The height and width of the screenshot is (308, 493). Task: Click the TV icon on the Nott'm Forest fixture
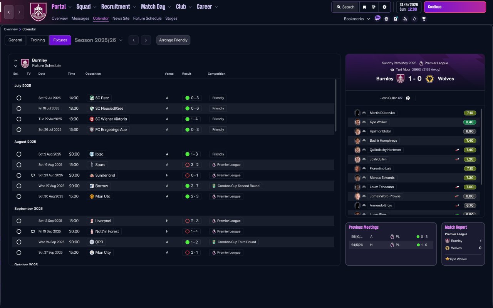(33, 231)
